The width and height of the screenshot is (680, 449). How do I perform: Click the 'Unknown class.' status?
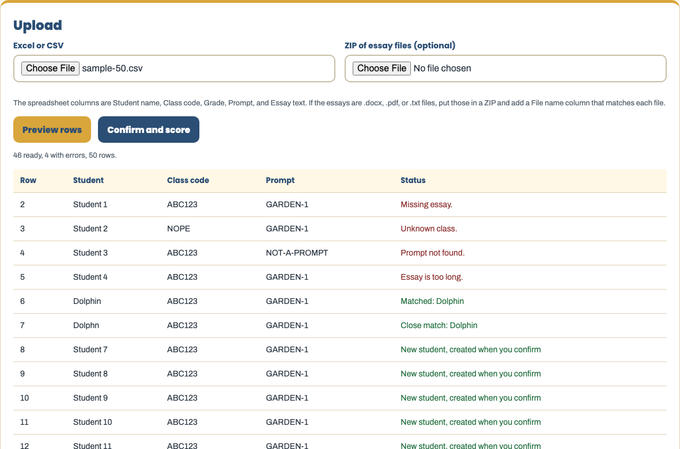click(x=429, y=229)
